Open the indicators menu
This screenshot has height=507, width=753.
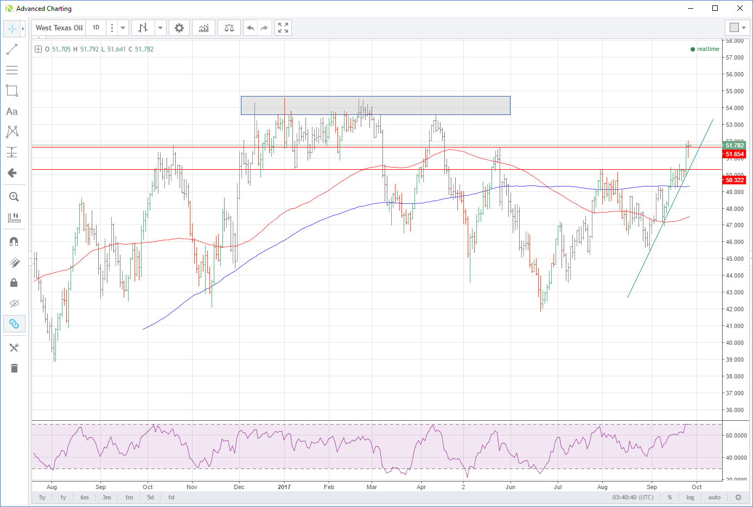[203, 28]
